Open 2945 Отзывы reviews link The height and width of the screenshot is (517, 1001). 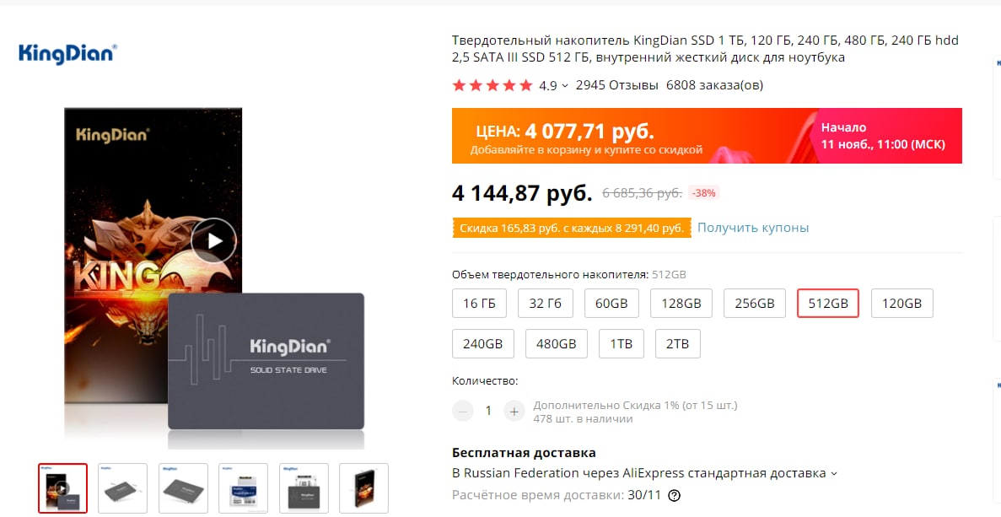(616, 85)
